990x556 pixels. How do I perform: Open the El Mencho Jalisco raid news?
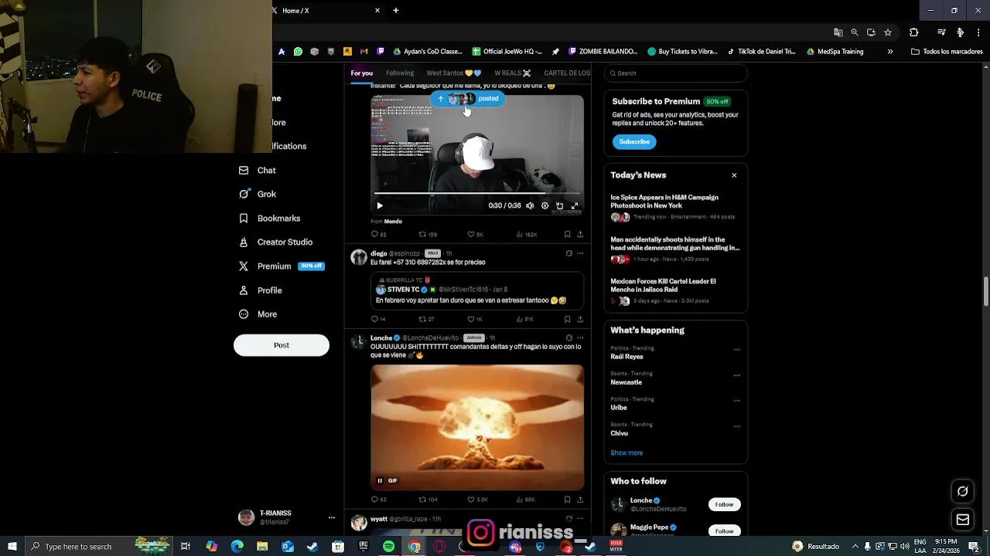click(x=675, y=292)
